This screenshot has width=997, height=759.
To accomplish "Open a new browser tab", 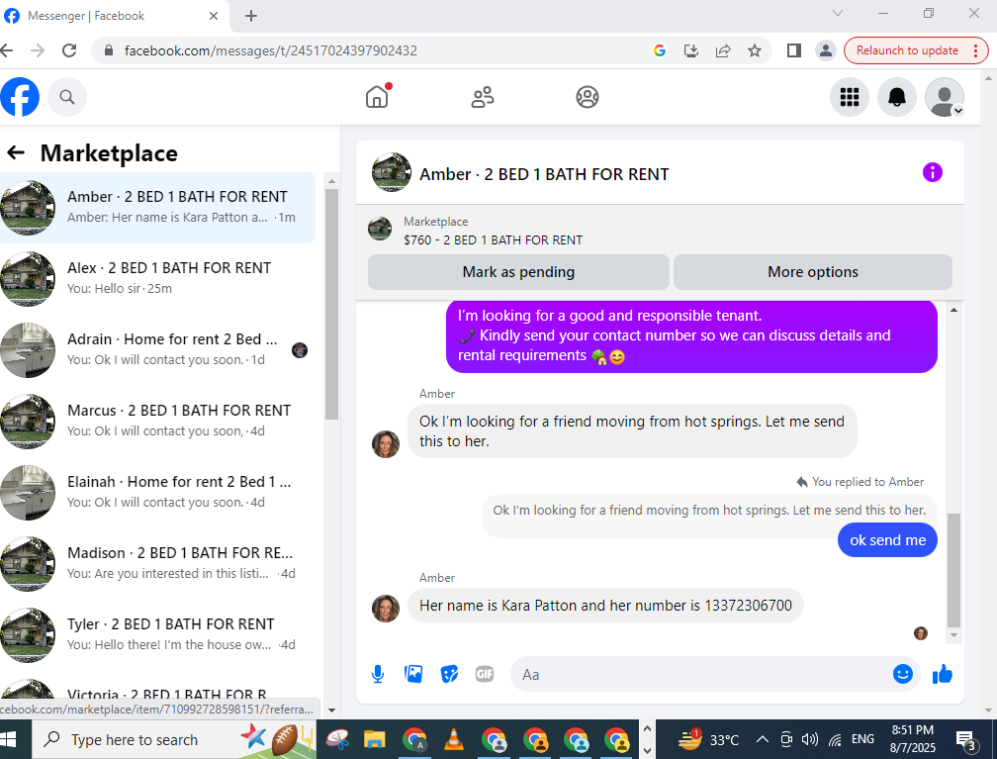I will 251,16.
